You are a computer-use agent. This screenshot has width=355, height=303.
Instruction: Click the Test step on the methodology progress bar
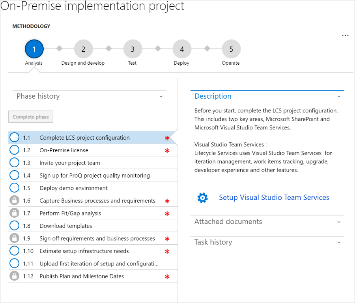(132, 49)
